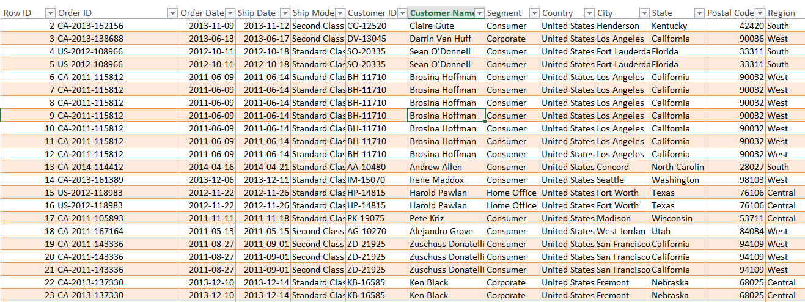805x302 pixels.
Task: Open the Ship Date filter dropdown
Action: (285, 13)
